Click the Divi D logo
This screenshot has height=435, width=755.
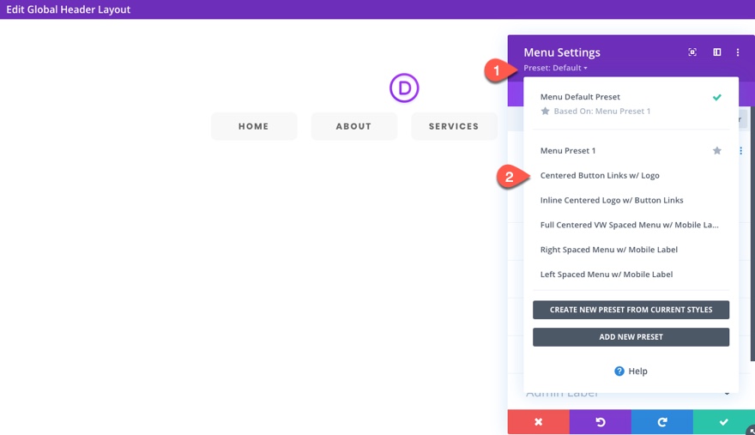click(x=404, y=88)
